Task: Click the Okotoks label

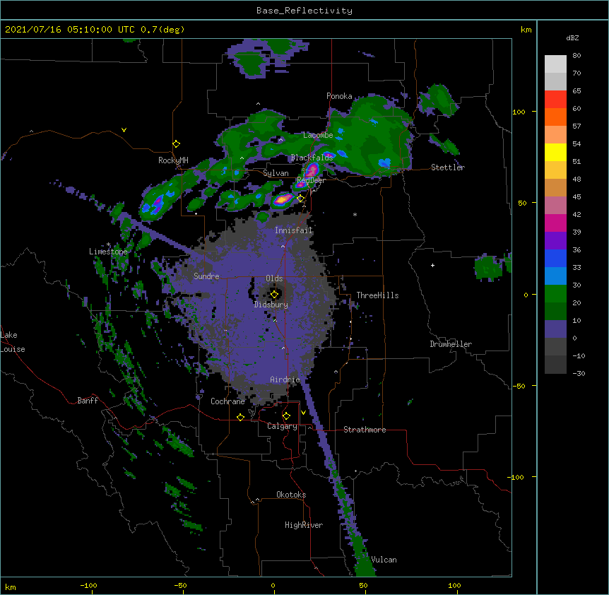Action: pos(291,495)
